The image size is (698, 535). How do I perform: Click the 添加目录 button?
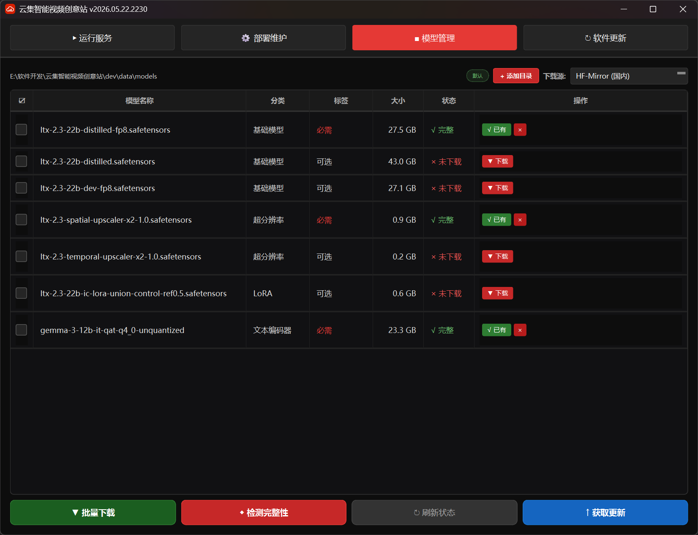(x=516, y=76)
